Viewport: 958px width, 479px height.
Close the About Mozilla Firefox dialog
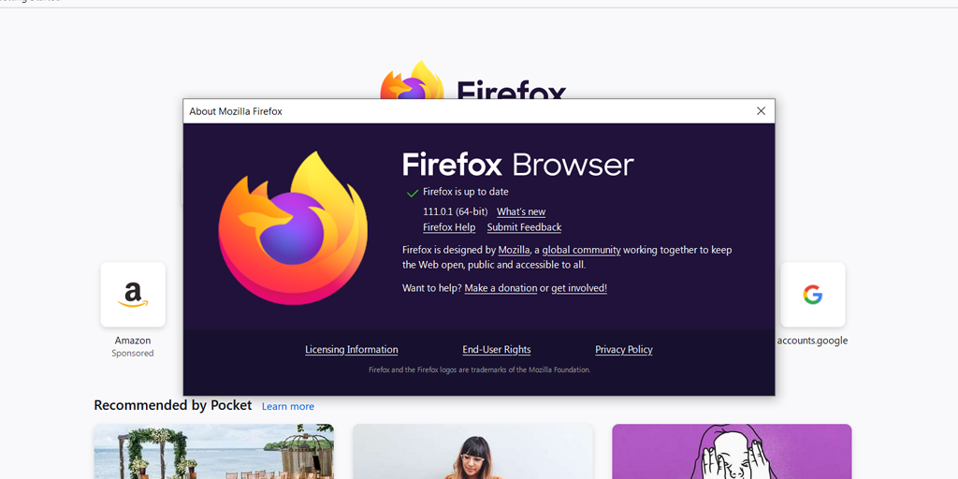761,111
